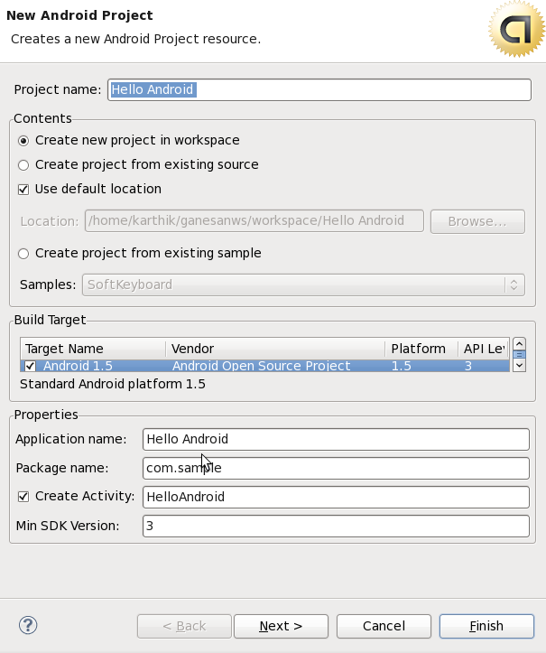Select Create project from existing source

[x=24, y=165]
